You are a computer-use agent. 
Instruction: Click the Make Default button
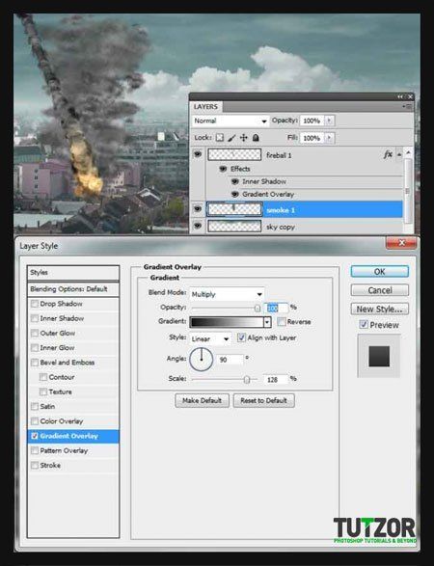[202, 401]
